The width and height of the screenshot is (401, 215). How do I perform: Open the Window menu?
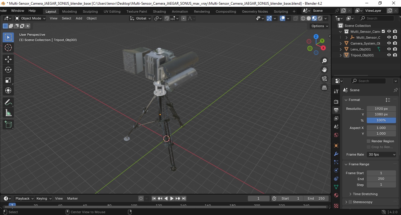pyautogui.click(x=18, y=11)
